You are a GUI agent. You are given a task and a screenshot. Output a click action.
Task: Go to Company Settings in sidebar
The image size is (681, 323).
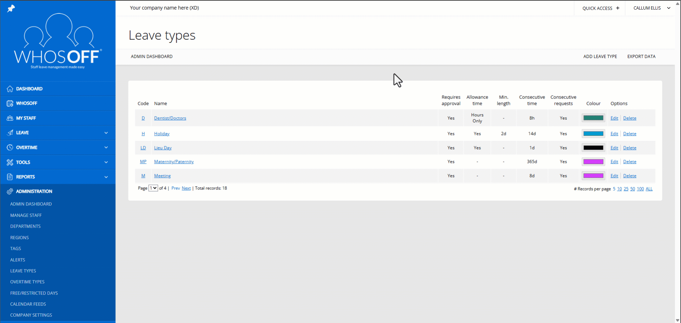click(x=31, y=315)
